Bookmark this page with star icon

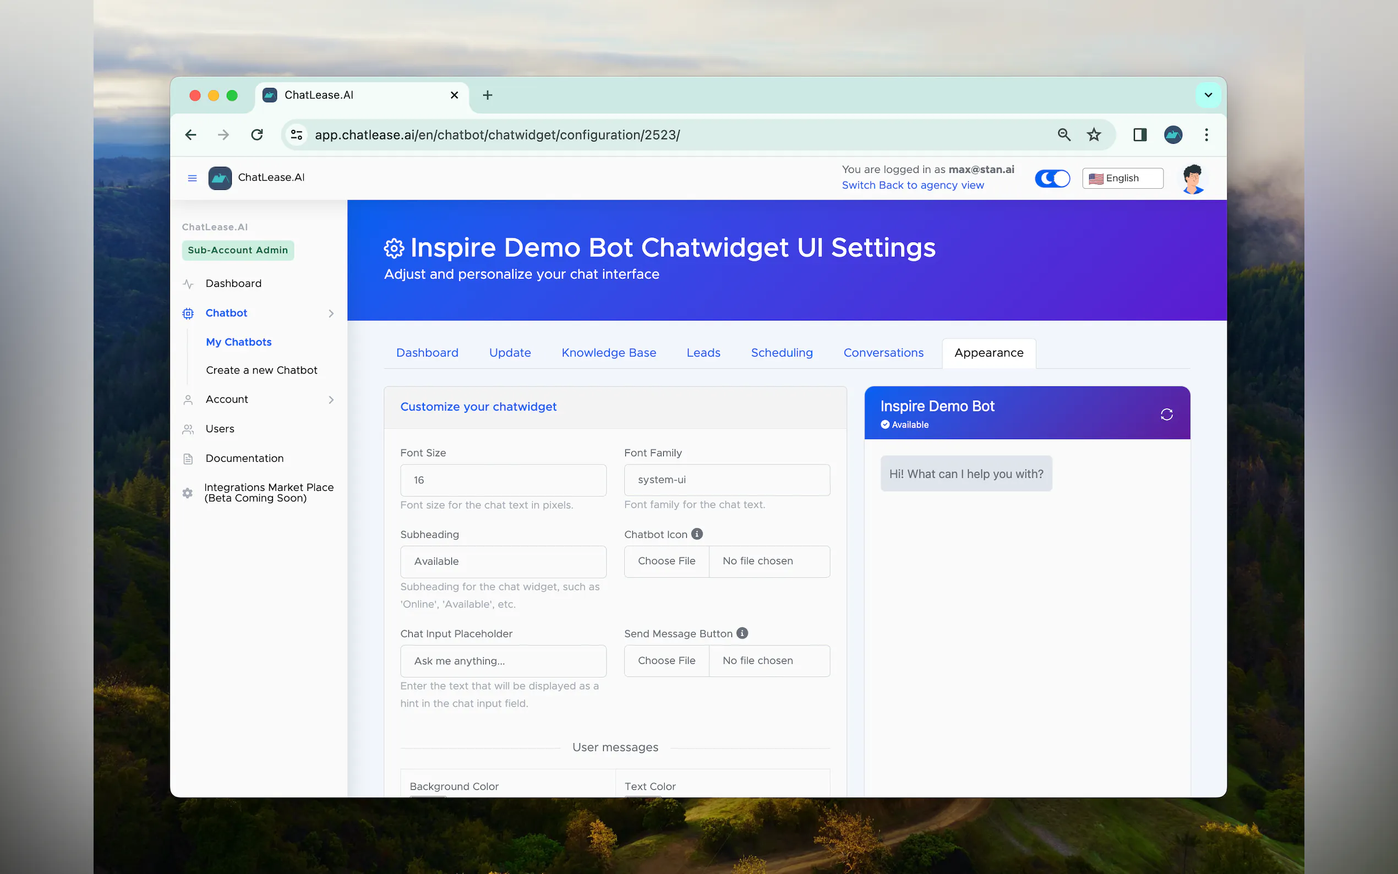(1094, 135)
